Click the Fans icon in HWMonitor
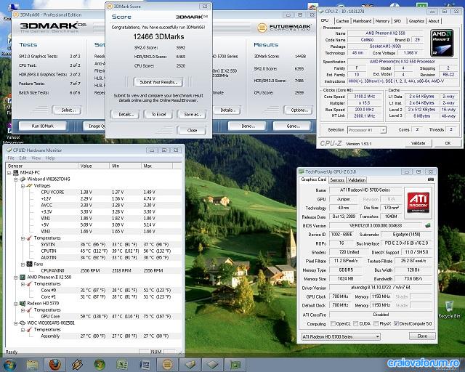465x372 pixels. 29,264
